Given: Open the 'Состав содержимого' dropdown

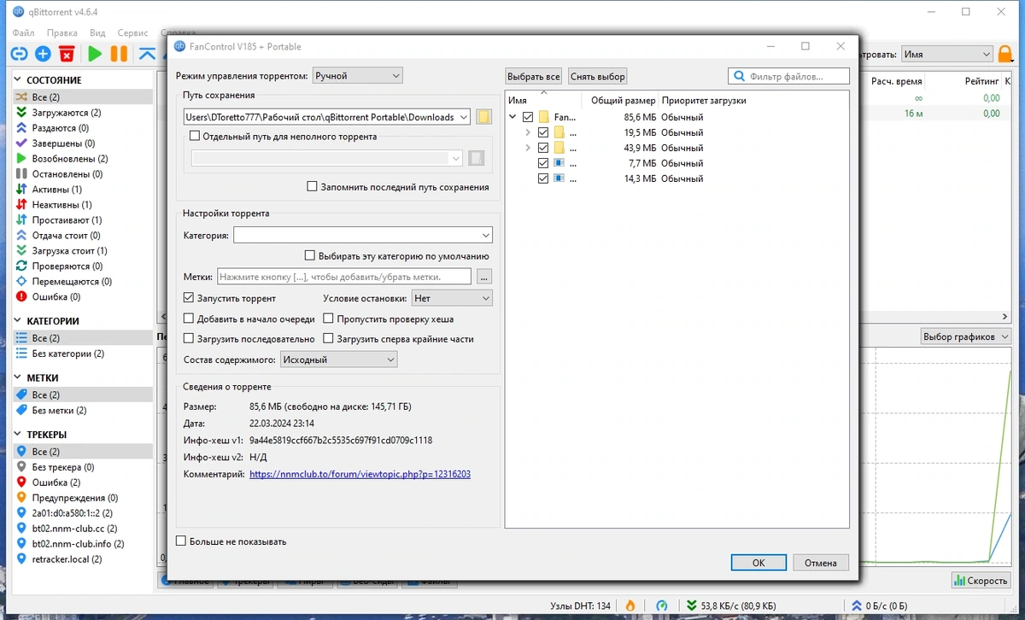Looking at the screenshot, I should 339,360.
